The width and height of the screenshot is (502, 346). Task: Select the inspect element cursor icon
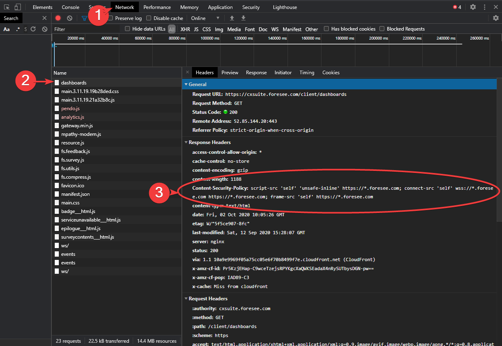[7, 7]
